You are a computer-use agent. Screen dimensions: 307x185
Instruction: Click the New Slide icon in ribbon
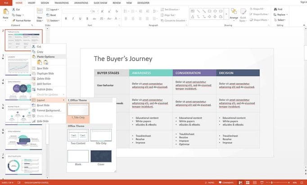(x=40, y=11)
